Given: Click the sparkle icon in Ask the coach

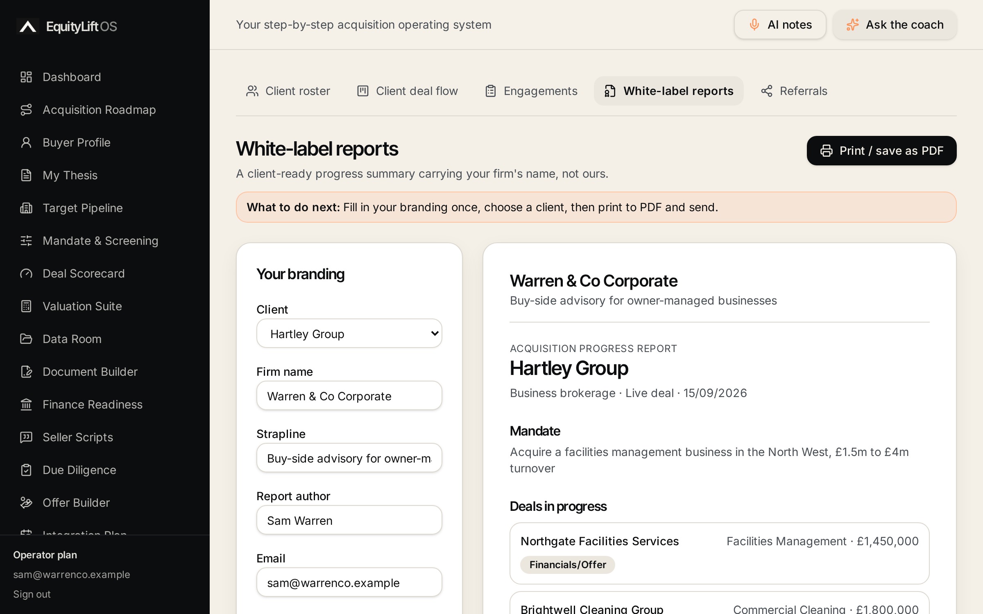Looking at the screenshot, I should click(852, 25).
